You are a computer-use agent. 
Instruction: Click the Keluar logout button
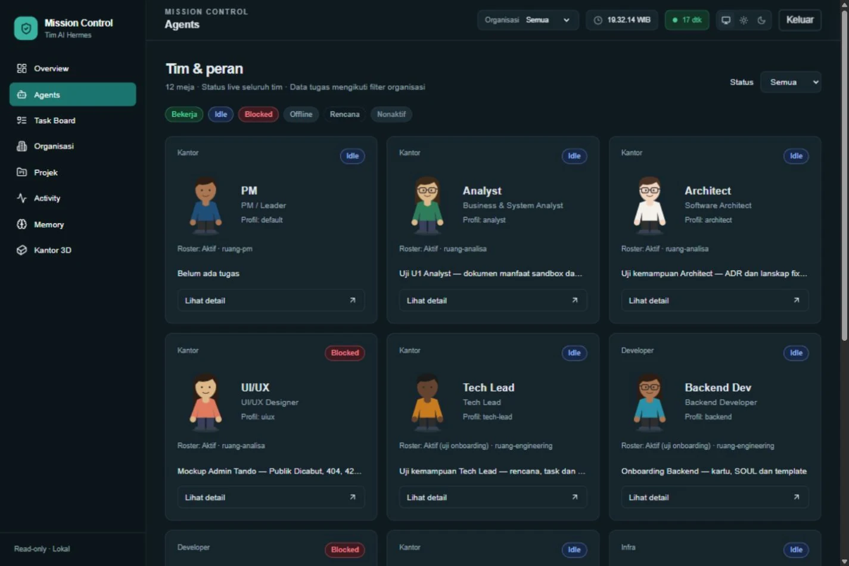[x=800, y=20]
